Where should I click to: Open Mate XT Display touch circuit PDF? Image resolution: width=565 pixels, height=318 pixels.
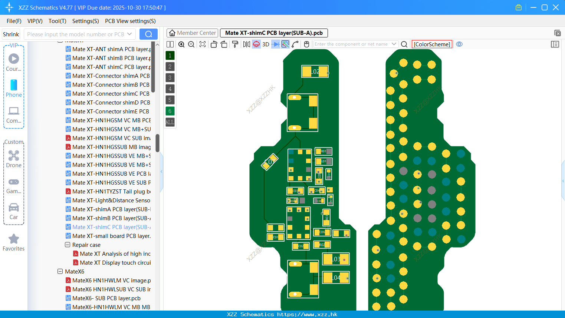click(112, 262)
